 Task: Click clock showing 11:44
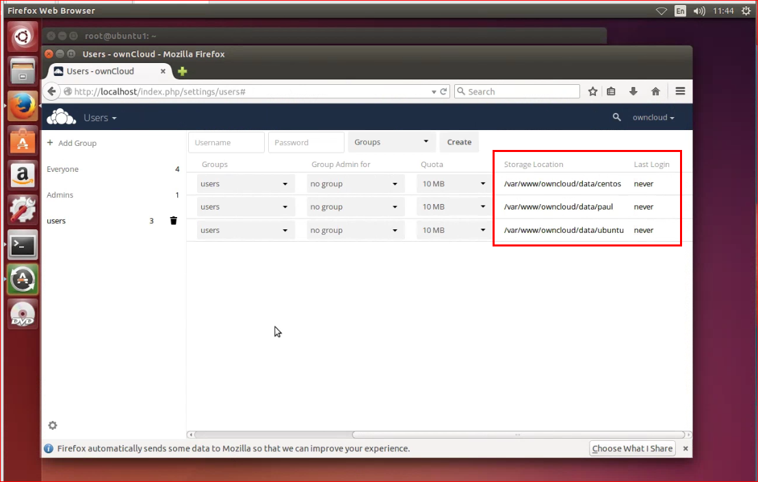[x=723, y=11]
